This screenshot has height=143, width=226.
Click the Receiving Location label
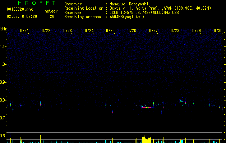pos(84,8)
